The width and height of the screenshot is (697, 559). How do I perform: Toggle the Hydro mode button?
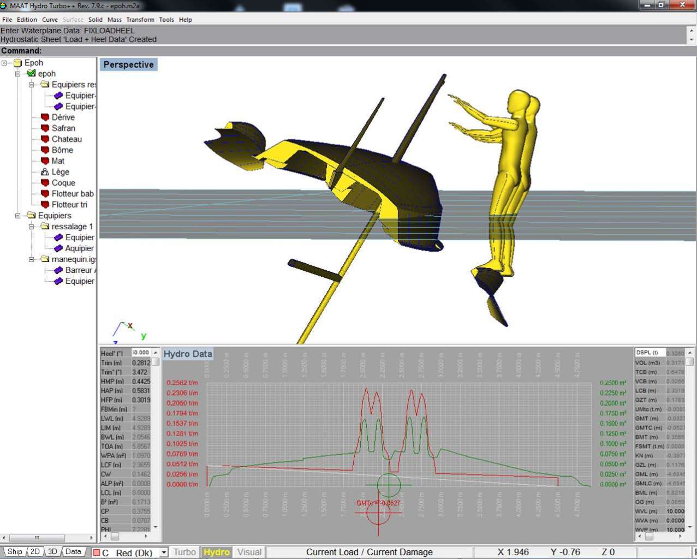pos(217,552)
